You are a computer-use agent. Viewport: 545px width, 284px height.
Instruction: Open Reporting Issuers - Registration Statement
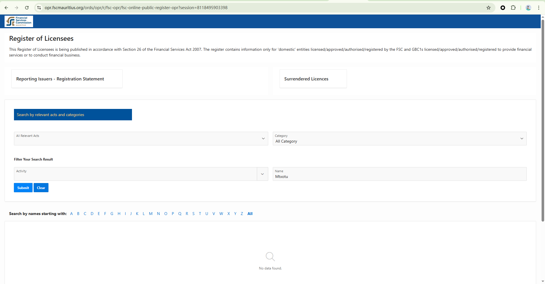(x=60, y=79)
